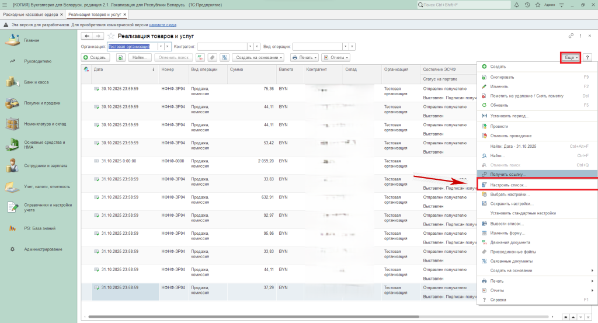Image resolution: width=598 pixels, height=323 pixels.
Task: Open the Банк и касса section
Action: click(x=36, y=82)
